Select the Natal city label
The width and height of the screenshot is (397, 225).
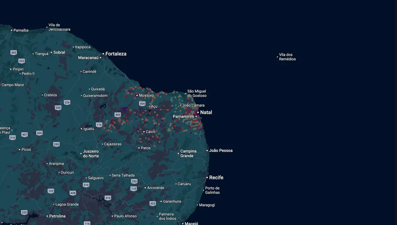point(206,112)
